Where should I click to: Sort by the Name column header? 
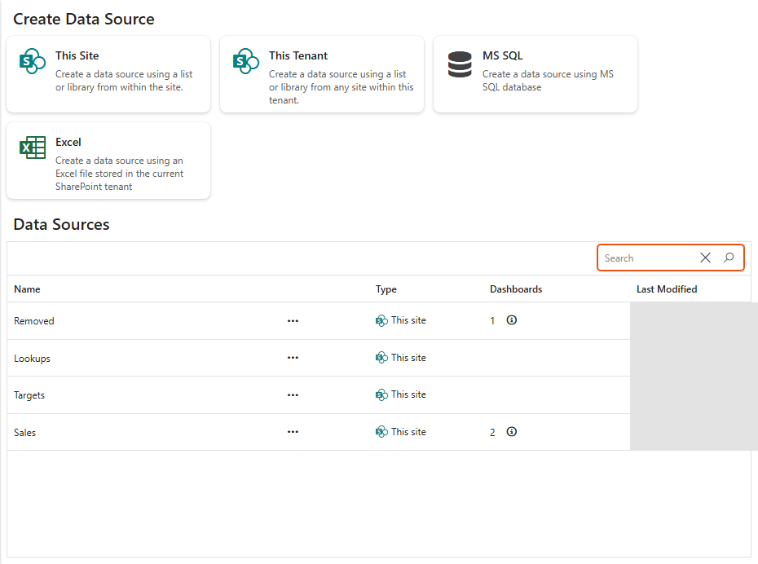pos(27,289)
